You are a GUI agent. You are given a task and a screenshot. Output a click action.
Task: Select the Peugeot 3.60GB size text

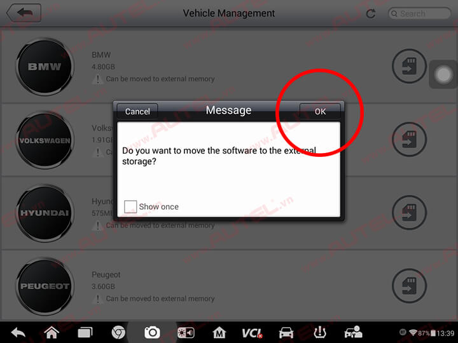[103, 286]
